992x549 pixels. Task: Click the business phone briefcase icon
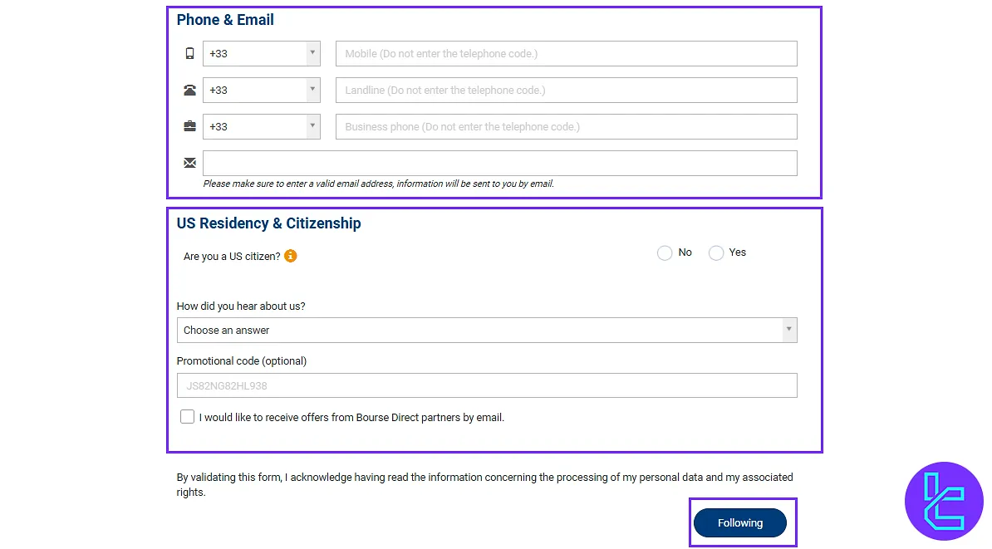pos(189,125)
